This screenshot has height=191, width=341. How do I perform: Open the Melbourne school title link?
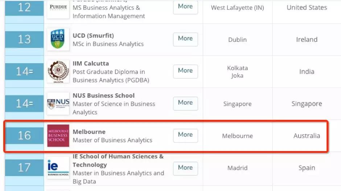[x=89, y=132]
